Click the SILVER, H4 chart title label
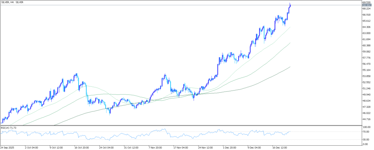The width and height of the screenshot is (374, 150). coord(12,3)
